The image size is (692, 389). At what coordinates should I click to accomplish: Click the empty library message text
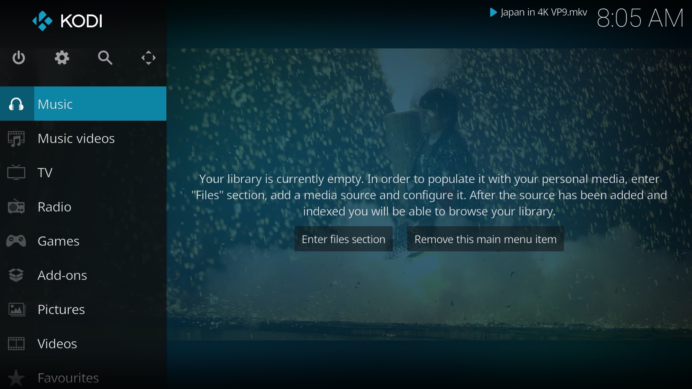(429, 195)
